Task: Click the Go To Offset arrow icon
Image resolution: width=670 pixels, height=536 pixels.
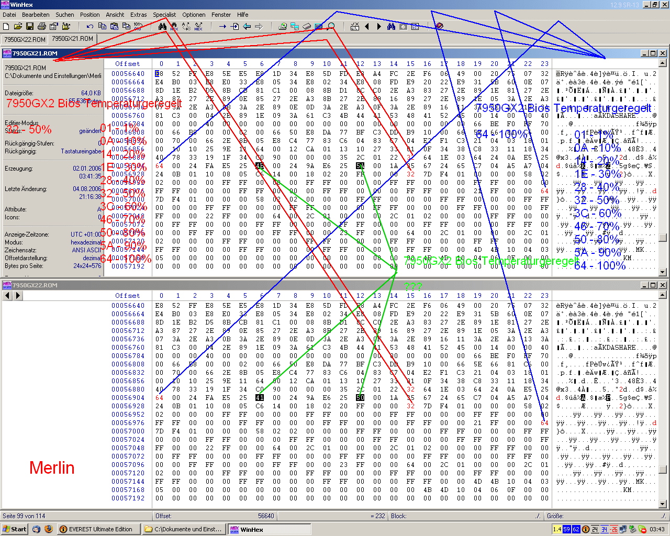Action: [x=222, y=26]
